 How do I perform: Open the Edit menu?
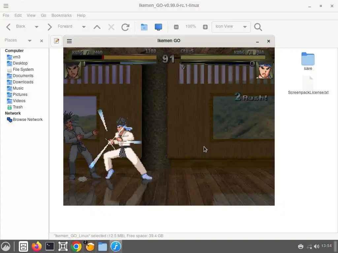pyautogui.click(x=18, y=15)
